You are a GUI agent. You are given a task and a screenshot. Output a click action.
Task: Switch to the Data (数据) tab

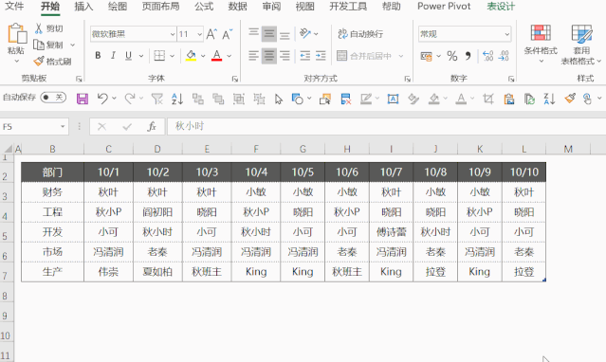237,7
